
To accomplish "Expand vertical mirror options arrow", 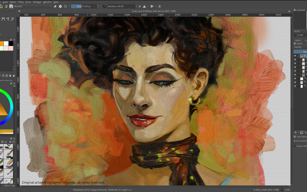I will pos(155,6).
